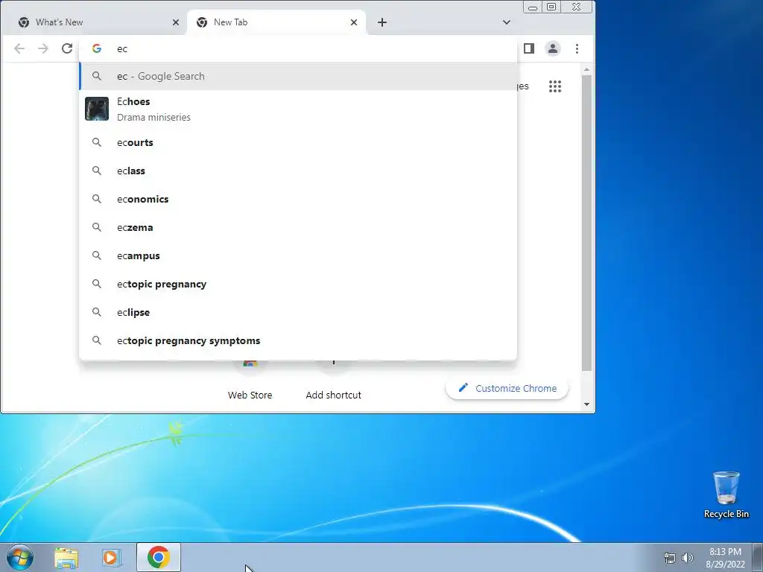Image resolution: width=763 pixels, height=572 pixels.
Task: Pick the eclass suggestion
Action: point(298,171)
